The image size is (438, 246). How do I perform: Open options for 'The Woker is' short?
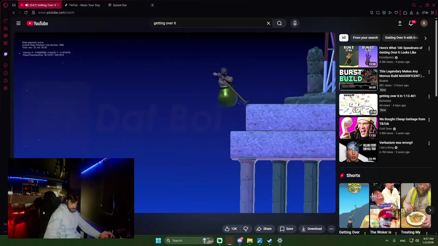396,233
